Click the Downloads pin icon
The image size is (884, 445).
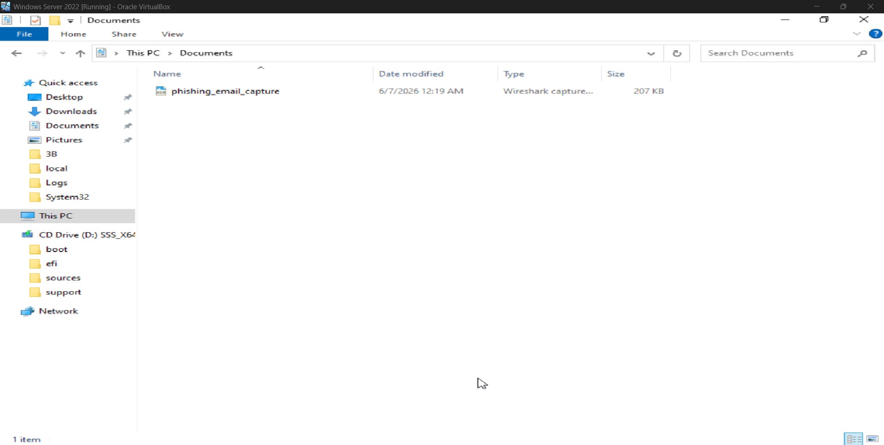[x=128, y=111]
